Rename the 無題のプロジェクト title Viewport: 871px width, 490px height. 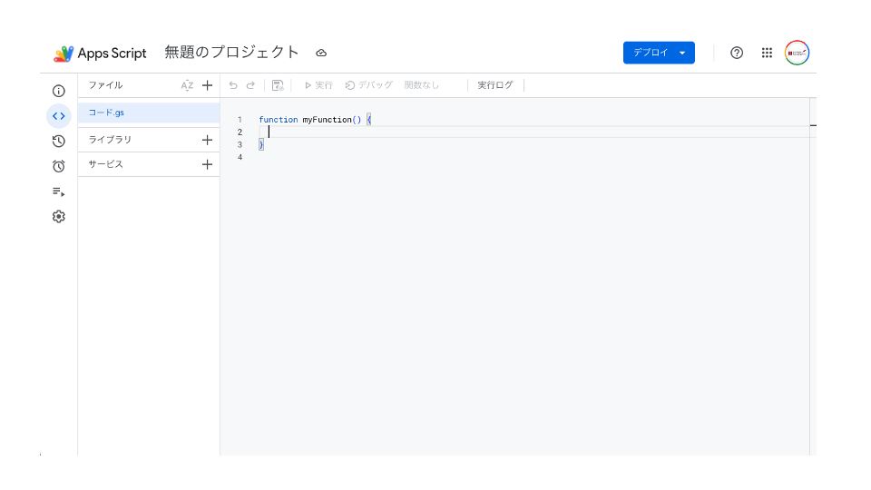coord(231,53)
